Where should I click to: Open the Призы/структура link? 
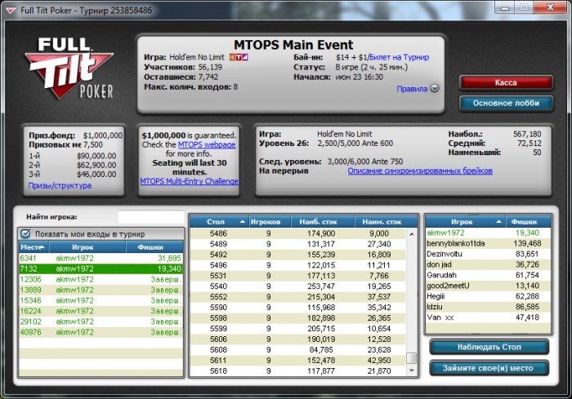coord(60,185)
